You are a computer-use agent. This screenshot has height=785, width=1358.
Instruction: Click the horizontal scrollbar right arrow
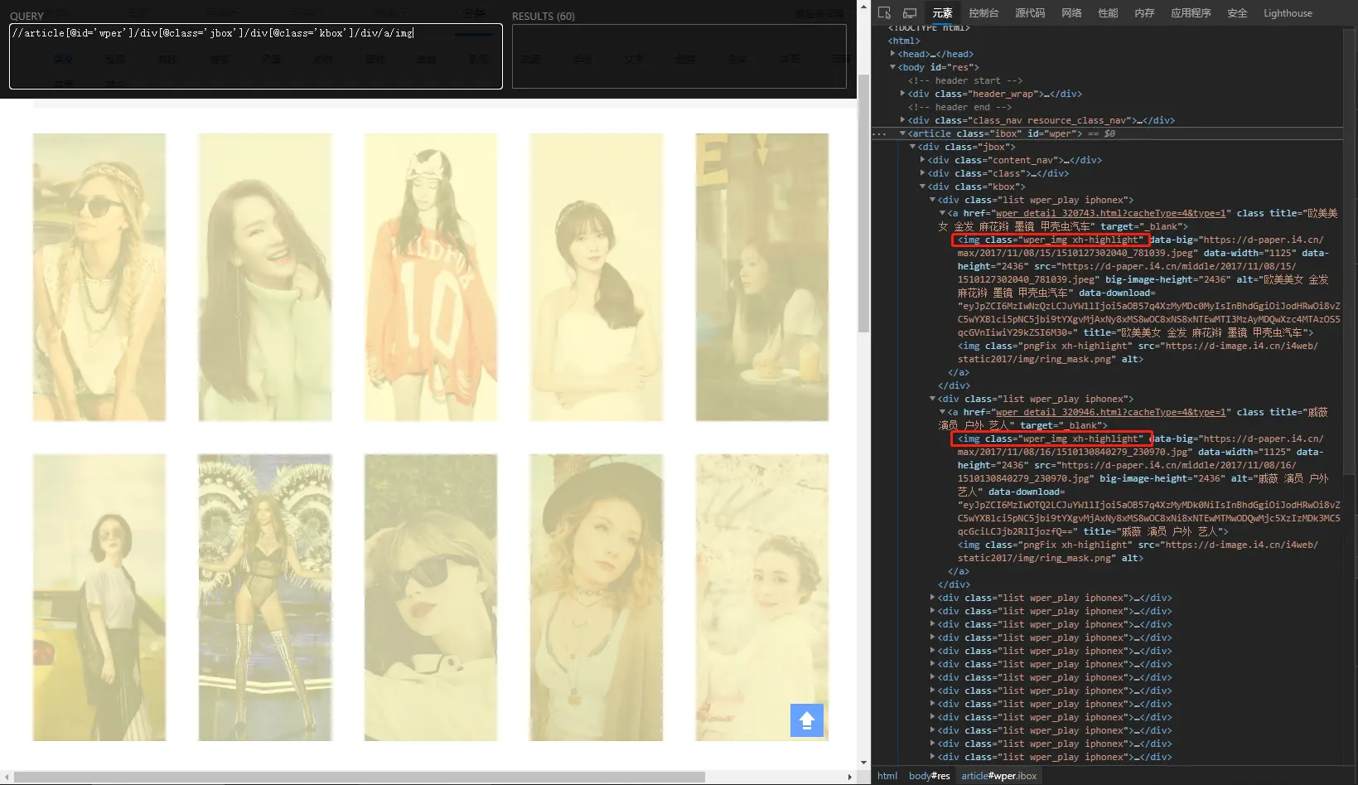point(849,777)
